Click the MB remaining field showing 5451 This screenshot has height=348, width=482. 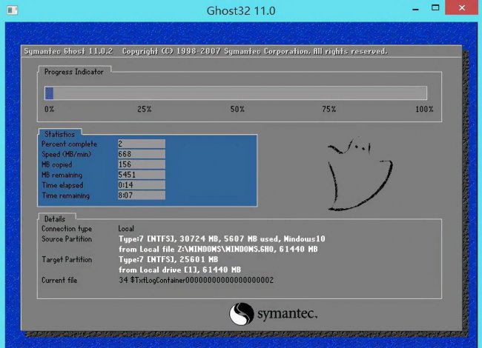tap(142, 175)
